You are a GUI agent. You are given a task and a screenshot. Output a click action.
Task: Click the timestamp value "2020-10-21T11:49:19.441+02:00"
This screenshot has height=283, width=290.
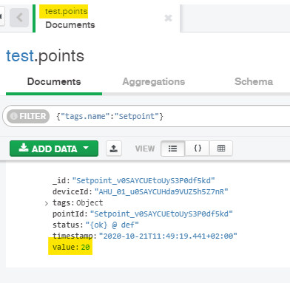(168, 236)
